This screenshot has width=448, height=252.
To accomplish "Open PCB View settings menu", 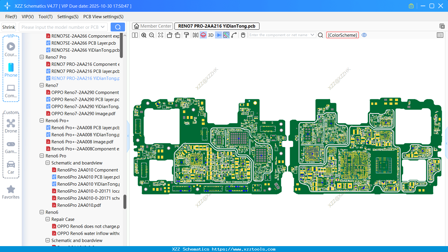I will [103, 17].
